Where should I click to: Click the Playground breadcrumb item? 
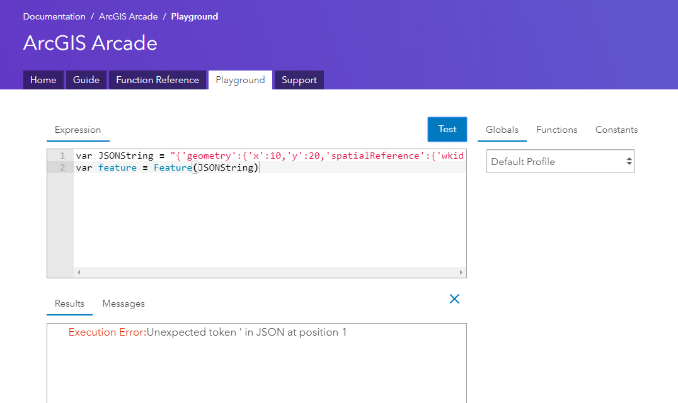[195, 16]
